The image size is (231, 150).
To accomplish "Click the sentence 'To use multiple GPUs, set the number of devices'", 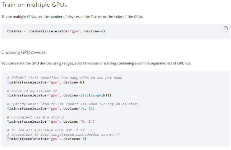I will tap(72, 17).
